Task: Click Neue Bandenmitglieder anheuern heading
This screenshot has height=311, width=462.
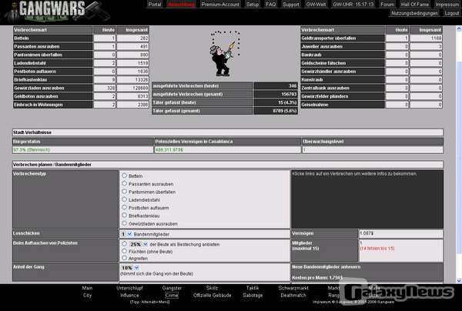Action: pos(326,267)
